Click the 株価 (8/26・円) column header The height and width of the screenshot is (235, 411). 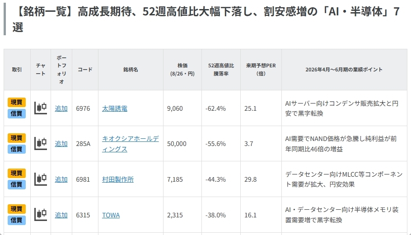coord(182,70)
